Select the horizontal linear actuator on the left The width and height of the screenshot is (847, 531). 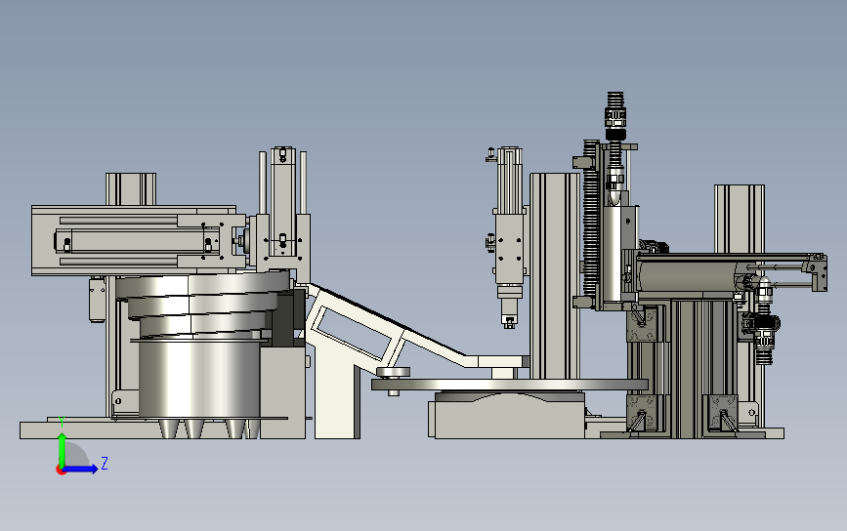pyautogui.click(x=139, y=241)
